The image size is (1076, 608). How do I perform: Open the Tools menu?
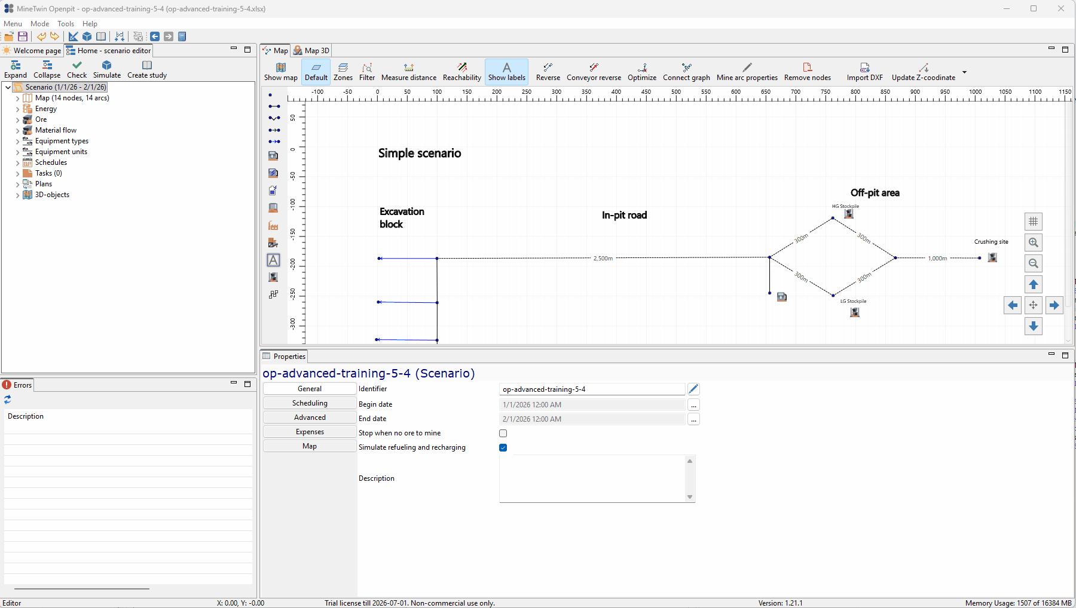pyautogui.click(x=66, y=24)
